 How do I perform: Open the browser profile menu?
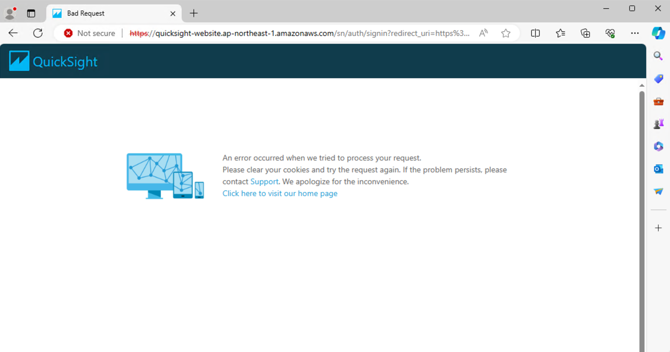point(10,13)
